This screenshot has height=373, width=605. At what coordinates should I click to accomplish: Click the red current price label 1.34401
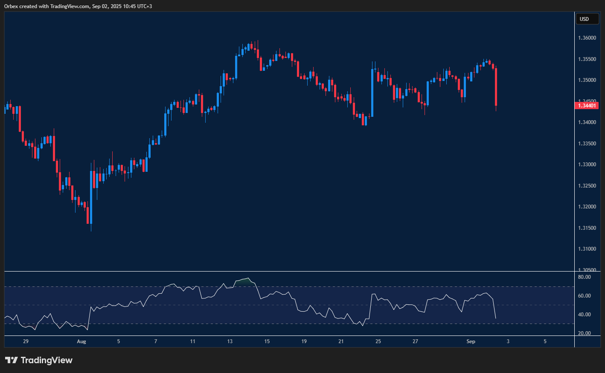click(587, 105)
